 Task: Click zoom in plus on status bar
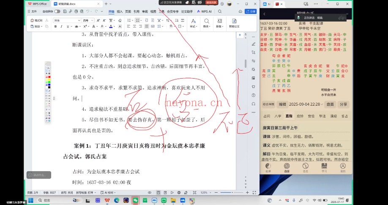[x=247, y=193]
